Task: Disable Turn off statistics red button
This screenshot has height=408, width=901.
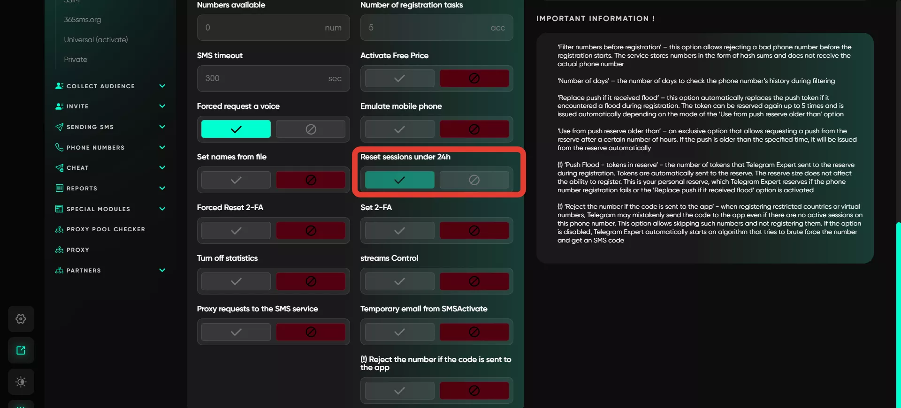Action: (311, 281)
